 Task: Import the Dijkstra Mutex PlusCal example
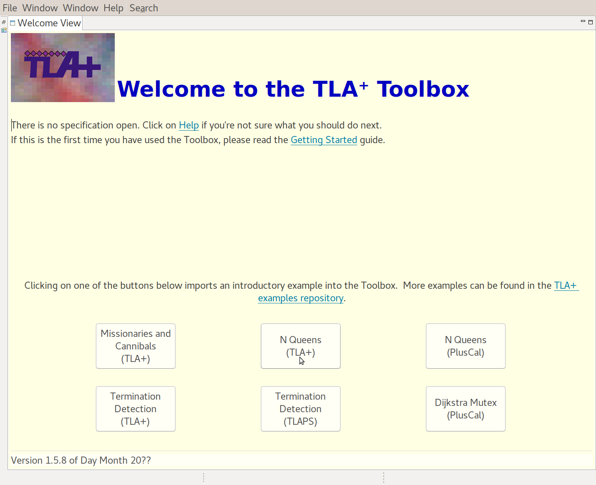pyautogui.click(x=465, y=409)
